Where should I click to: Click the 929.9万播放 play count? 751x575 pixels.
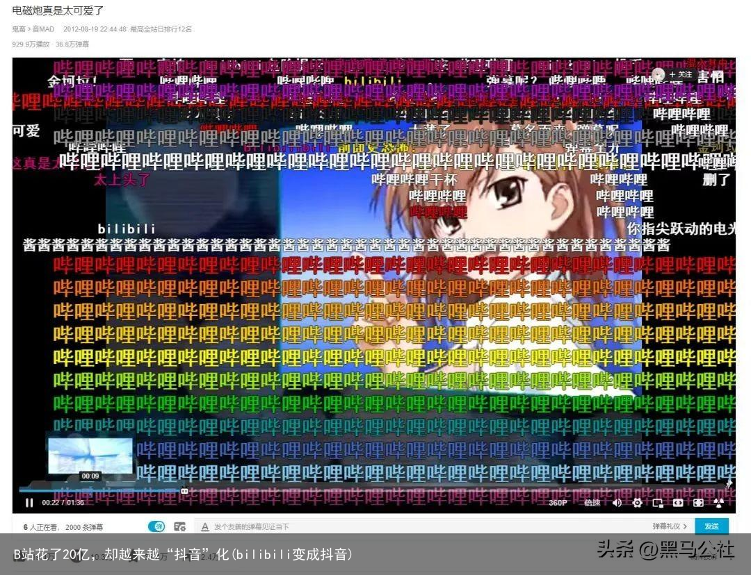(31, 44)
